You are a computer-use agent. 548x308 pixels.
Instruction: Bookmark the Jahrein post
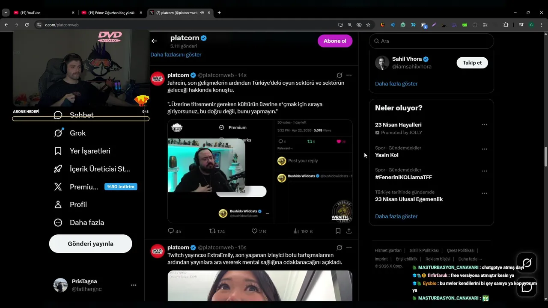338,231
